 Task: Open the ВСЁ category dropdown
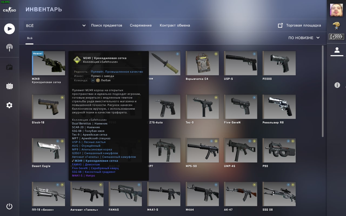(56, 26)
